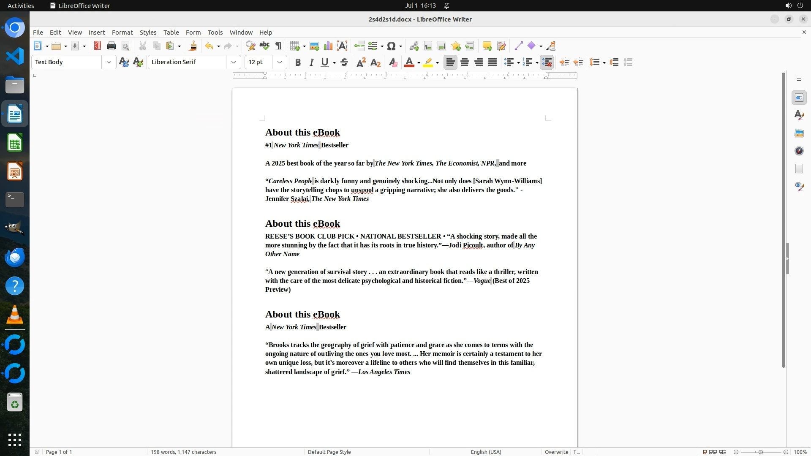
Task: Open the font name dropdown list
Action: [233, 62]
